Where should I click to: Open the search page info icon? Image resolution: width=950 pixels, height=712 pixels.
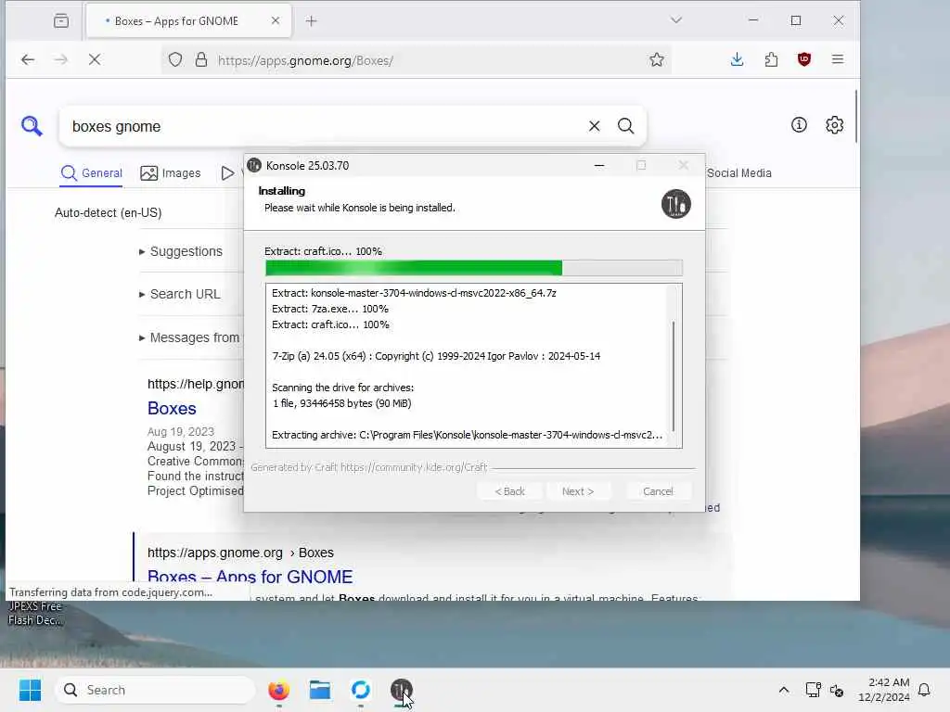pyautogui.click(x=799, y=125)
